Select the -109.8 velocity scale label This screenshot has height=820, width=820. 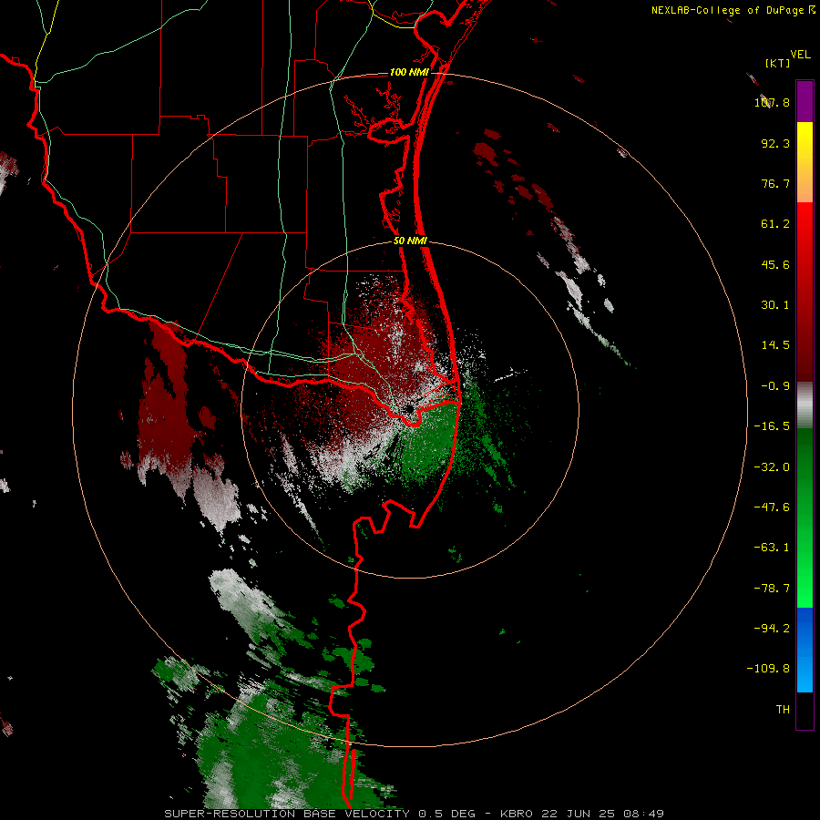point(768,669)
